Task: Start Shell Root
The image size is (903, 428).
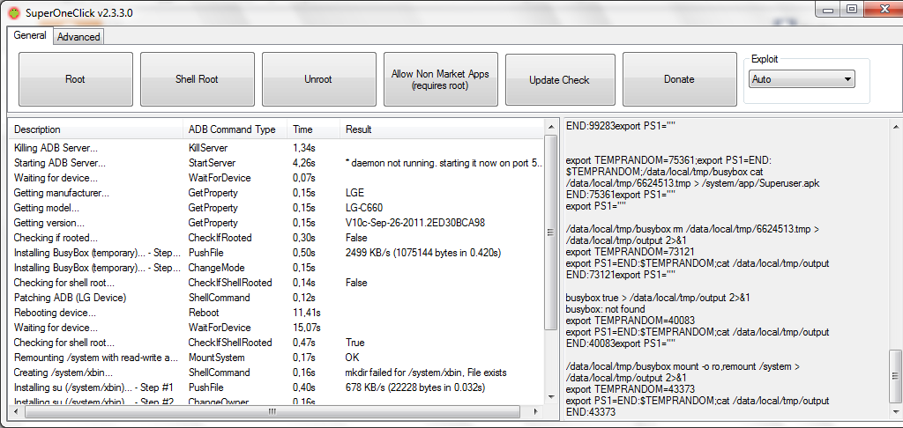Action: [197, 79]
